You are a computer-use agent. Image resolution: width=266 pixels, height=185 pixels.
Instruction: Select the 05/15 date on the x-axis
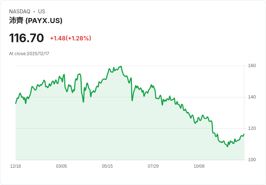click(107, 166)
